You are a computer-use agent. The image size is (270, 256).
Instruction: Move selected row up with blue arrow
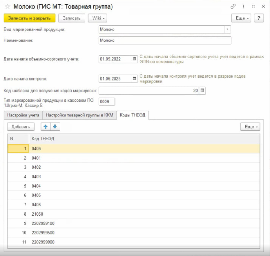(45, 127)
